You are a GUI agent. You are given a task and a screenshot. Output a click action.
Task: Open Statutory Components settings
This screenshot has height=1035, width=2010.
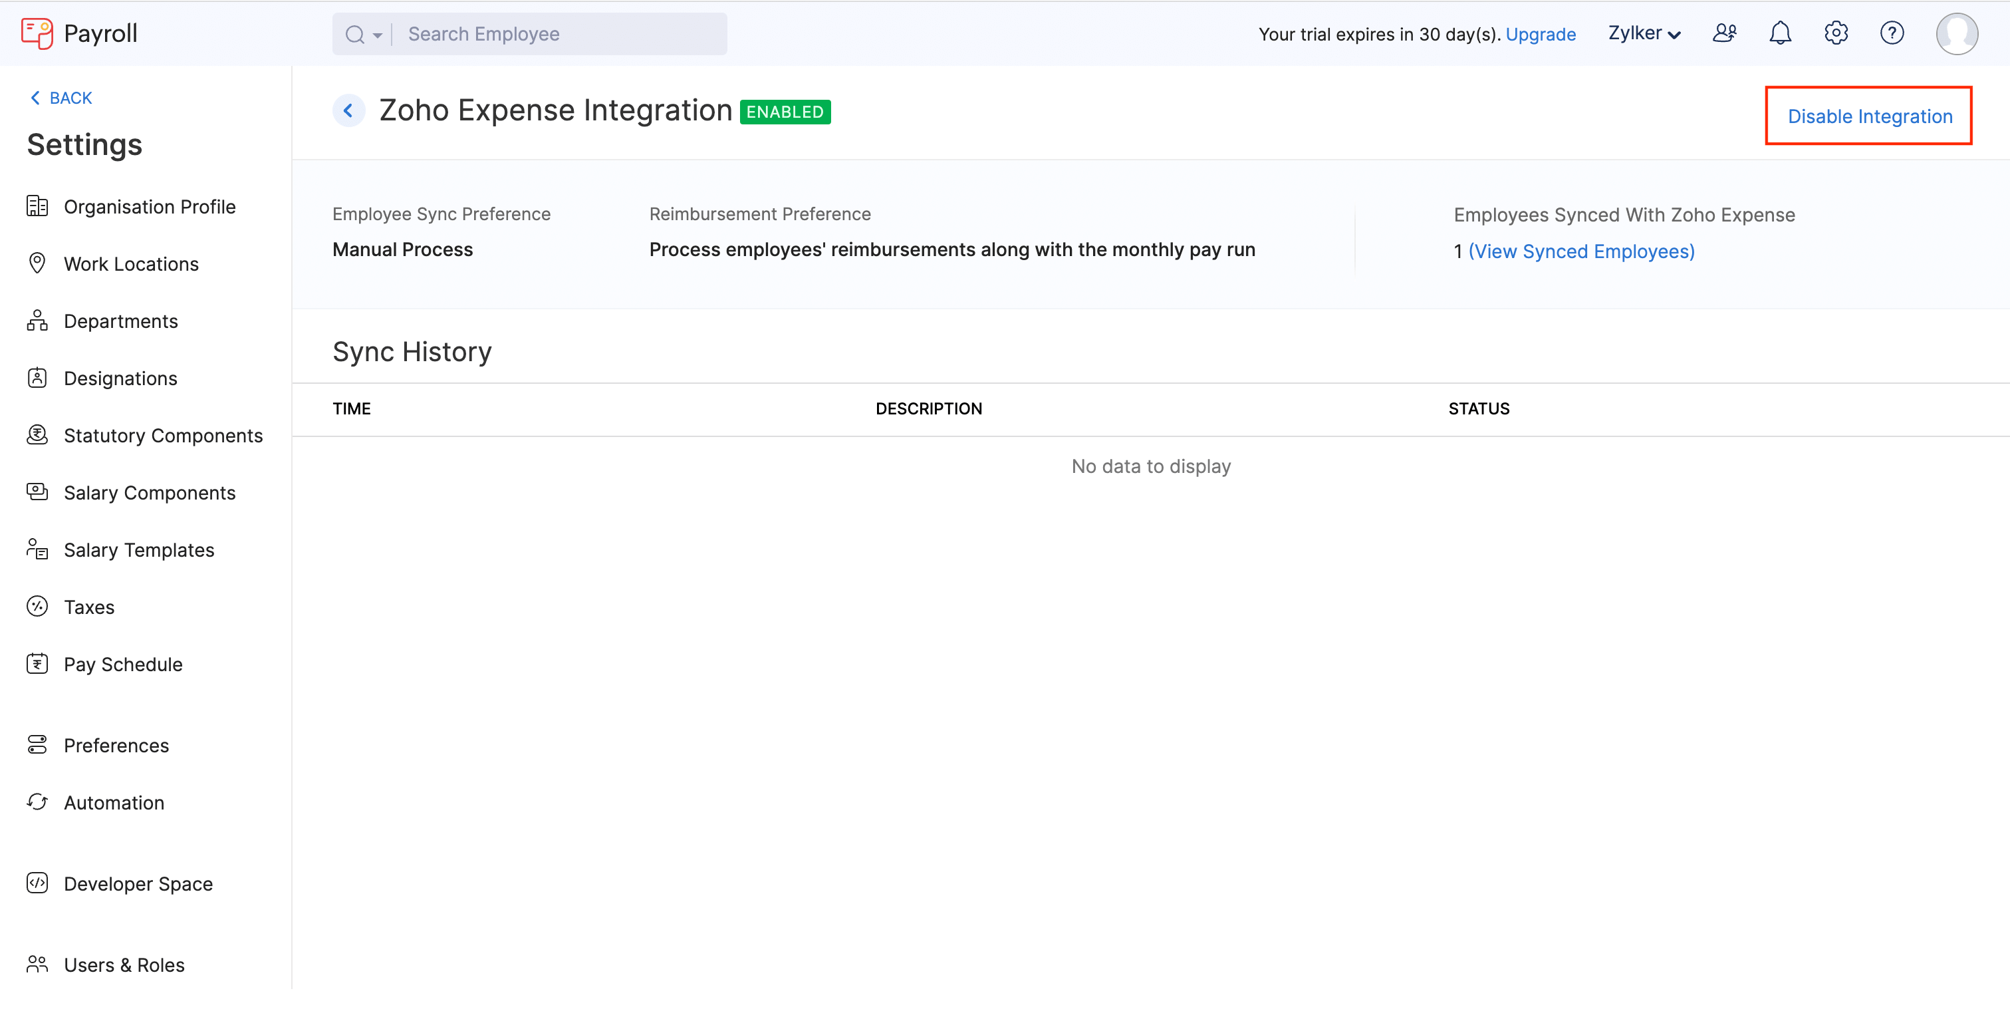click(x=163, y=435)
